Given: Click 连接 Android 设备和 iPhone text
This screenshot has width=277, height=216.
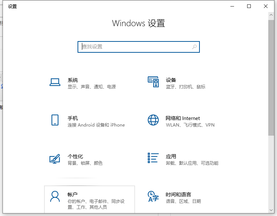Looking at the screenshot, I should pos(96,125).
